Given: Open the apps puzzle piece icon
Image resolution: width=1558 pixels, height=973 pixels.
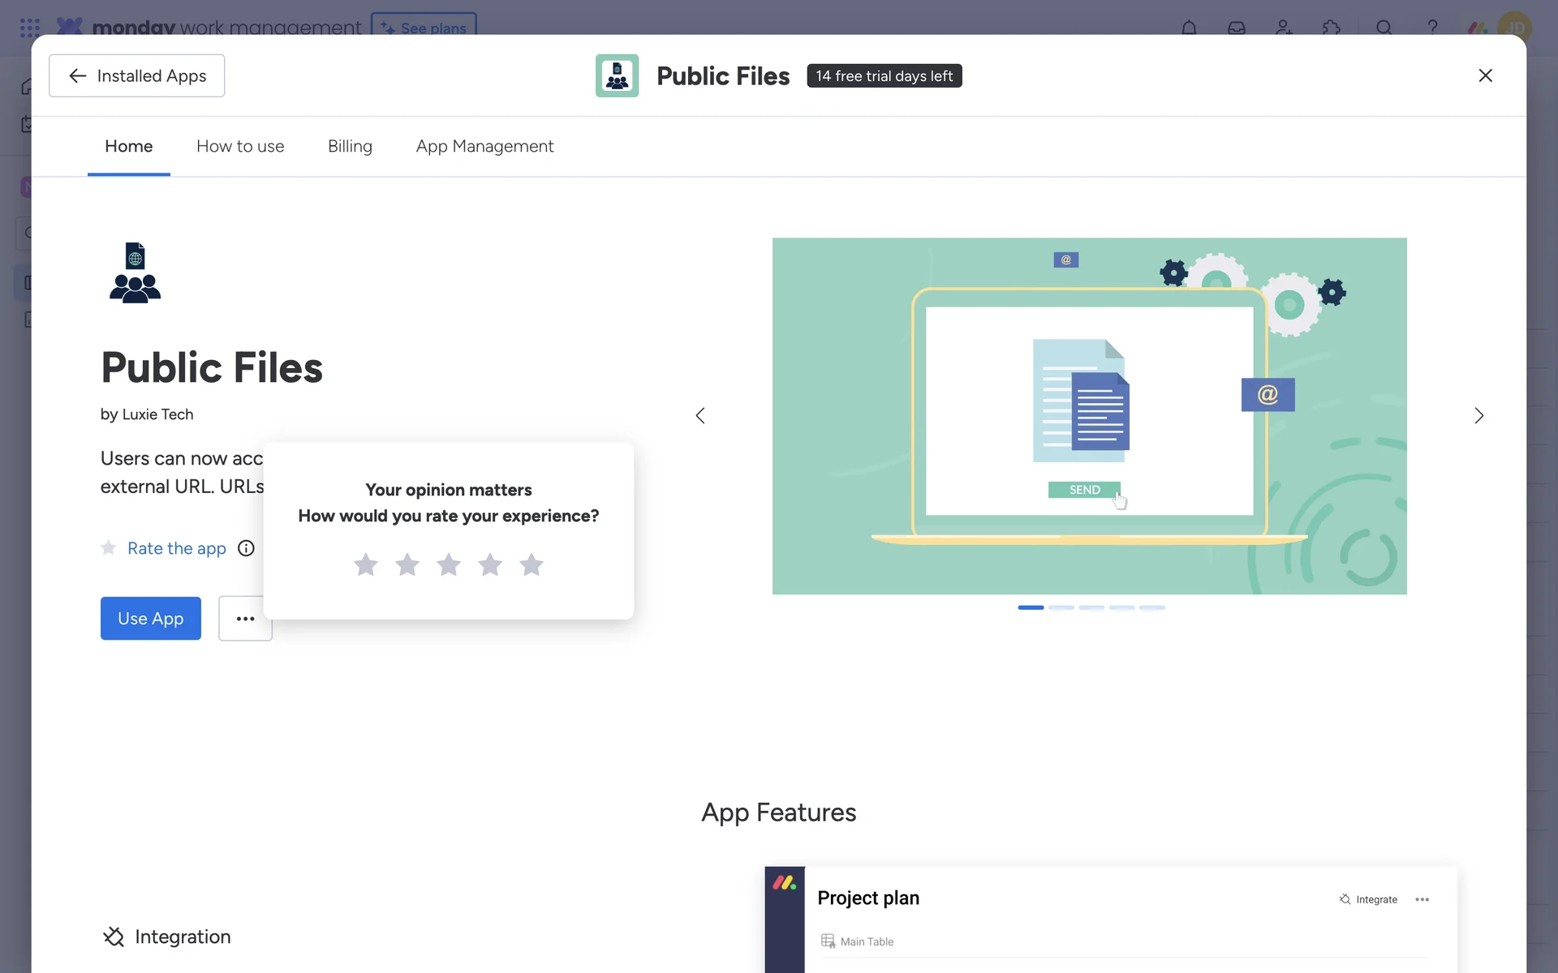Looking at the screenshot, I should pos(1331,28).
